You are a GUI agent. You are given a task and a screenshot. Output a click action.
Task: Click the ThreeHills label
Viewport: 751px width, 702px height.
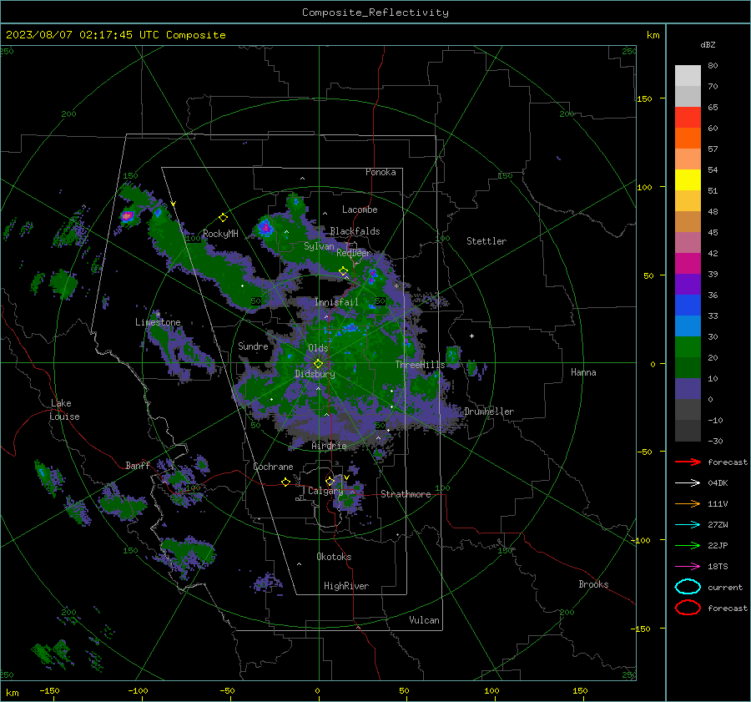click(x=420, y=365)
